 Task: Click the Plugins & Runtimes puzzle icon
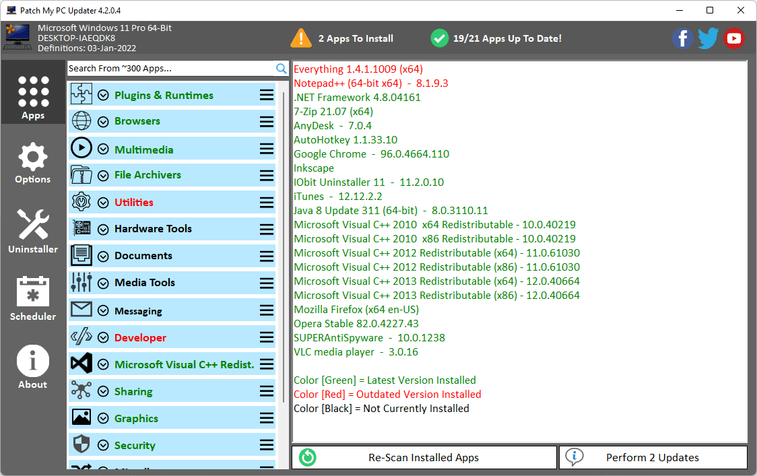point(81,94)
